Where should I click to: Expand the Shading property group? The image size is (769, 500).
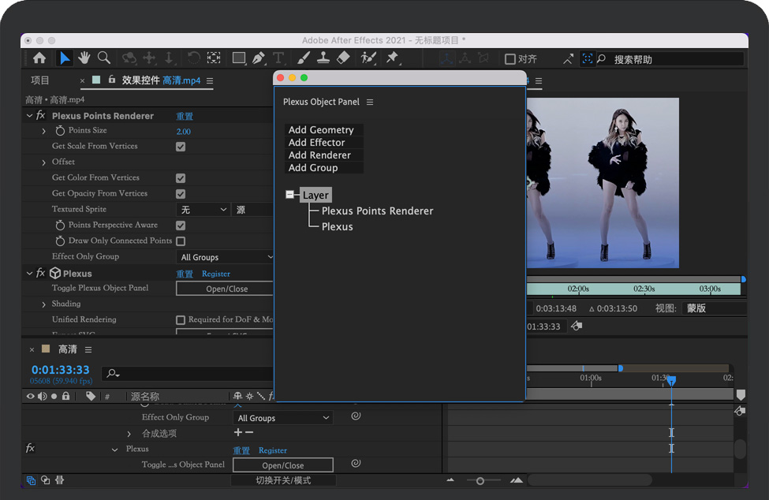click(x=44, y=304)
